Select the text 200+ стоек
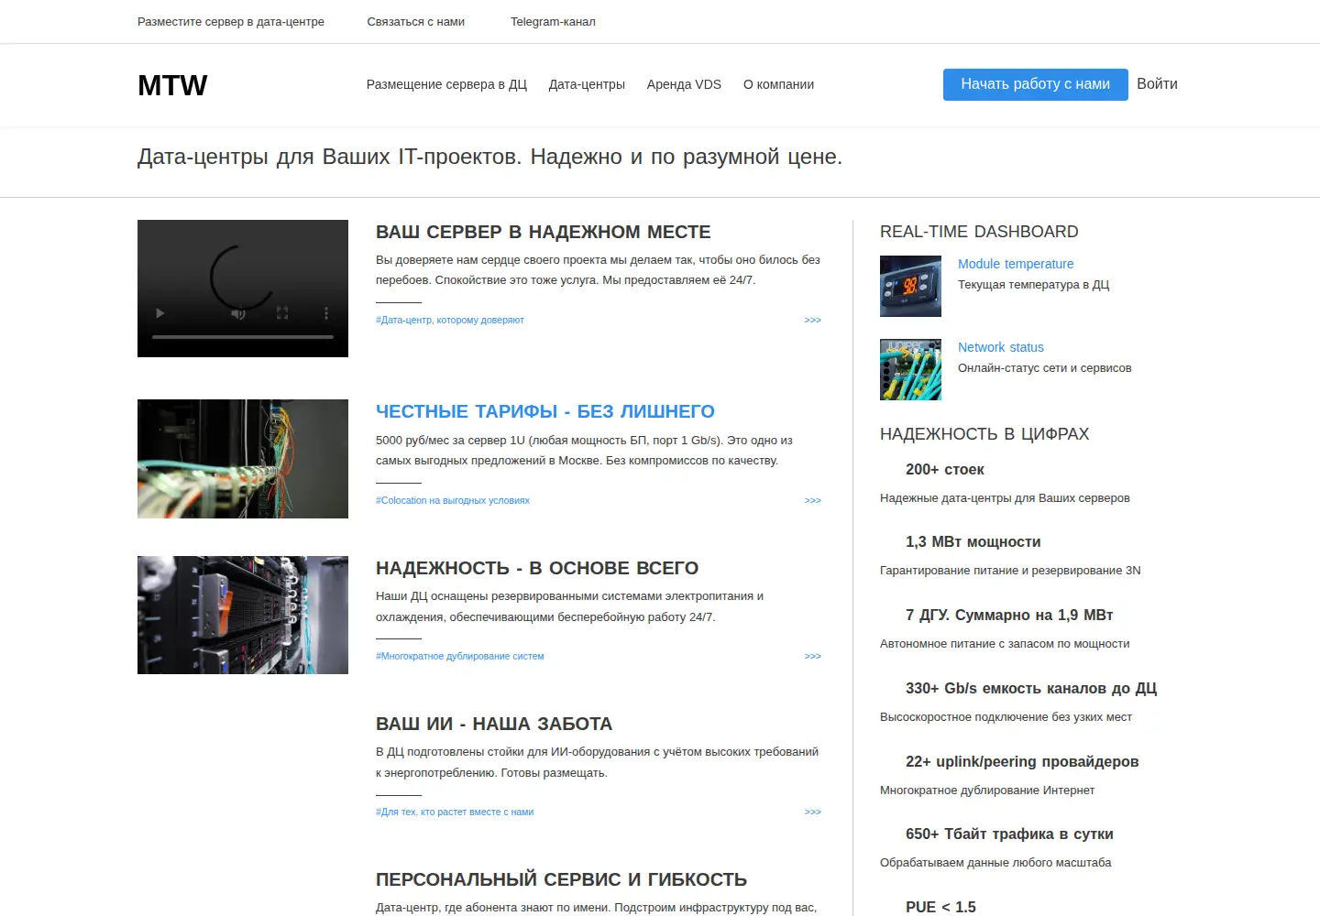 pos(945,470)
